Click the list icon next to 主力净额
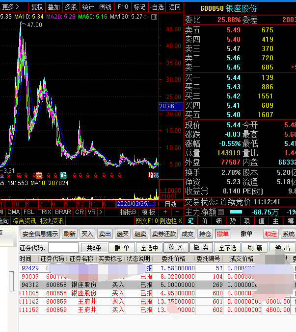296x332 pixels. pyautogui.click(x=221, y=212)
